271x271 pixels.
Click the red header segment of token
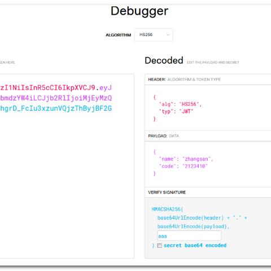[47, 88]
